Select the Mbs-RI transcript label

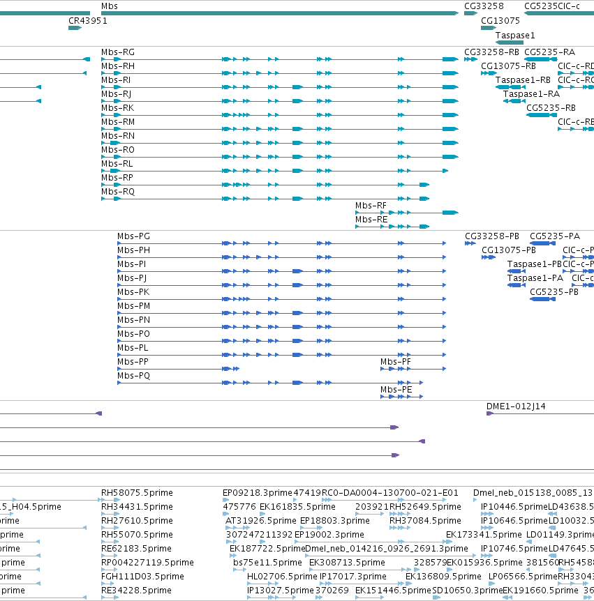pyautogui.click(x=116, y=80)
